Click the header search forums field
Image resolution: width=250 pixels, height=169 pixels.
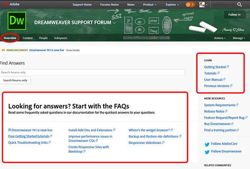[224, 5]
